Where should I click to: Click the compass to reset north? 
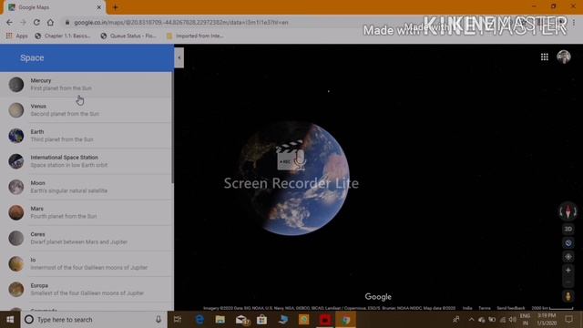coord(568,211)
